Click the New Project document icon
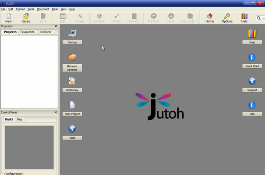 point(72,105)
